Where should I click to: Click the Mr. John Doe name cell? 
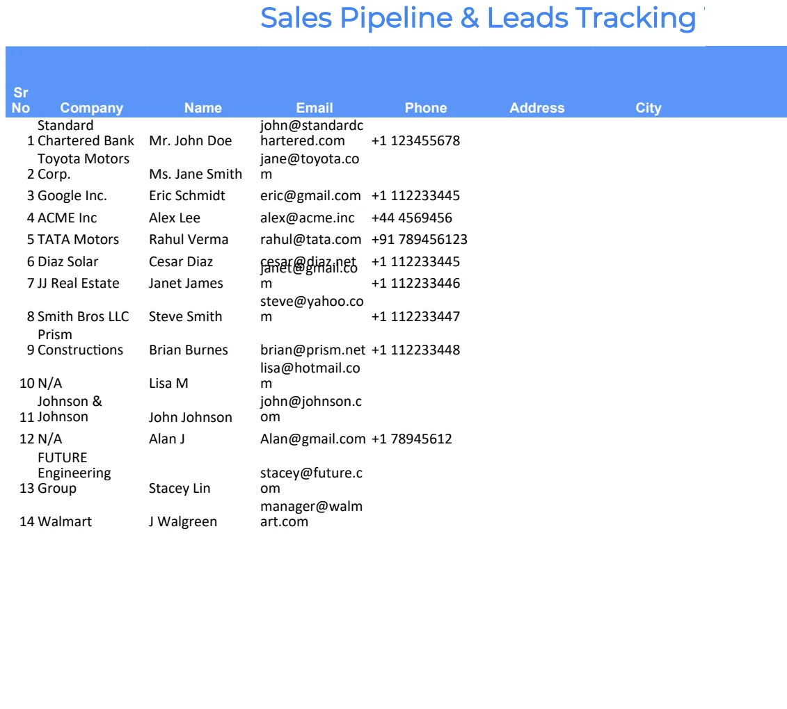[190, 141]
